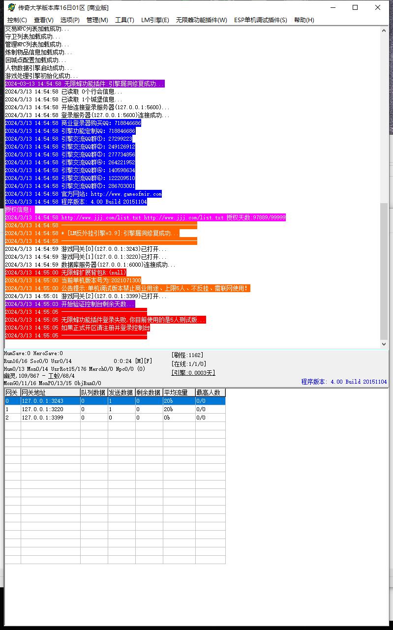
Task: Click the 开始验证控制台剩余天数 log line
Action: [x=70, y=304]
